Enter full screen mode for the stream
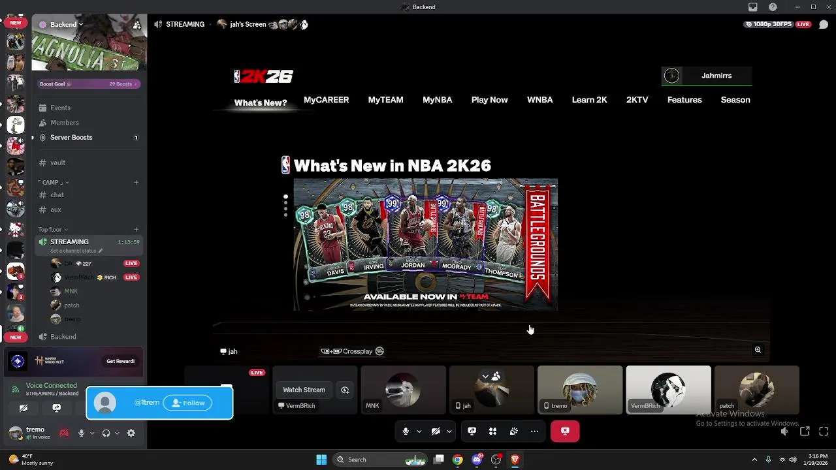 tap(824, 431)
